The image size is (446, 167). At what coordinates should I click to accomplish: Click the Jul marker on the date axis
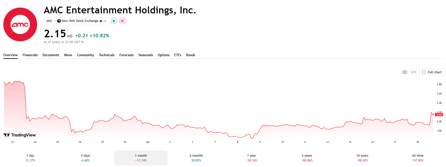tap(148, 142)
